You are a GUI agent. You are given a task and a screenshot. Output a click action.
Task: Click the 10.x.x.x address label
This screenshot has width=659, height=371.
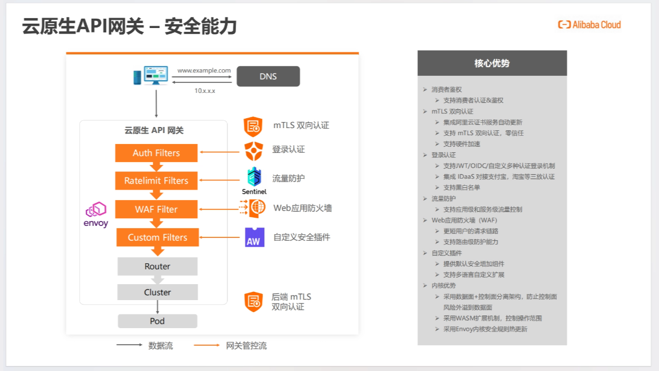point(204,90)
